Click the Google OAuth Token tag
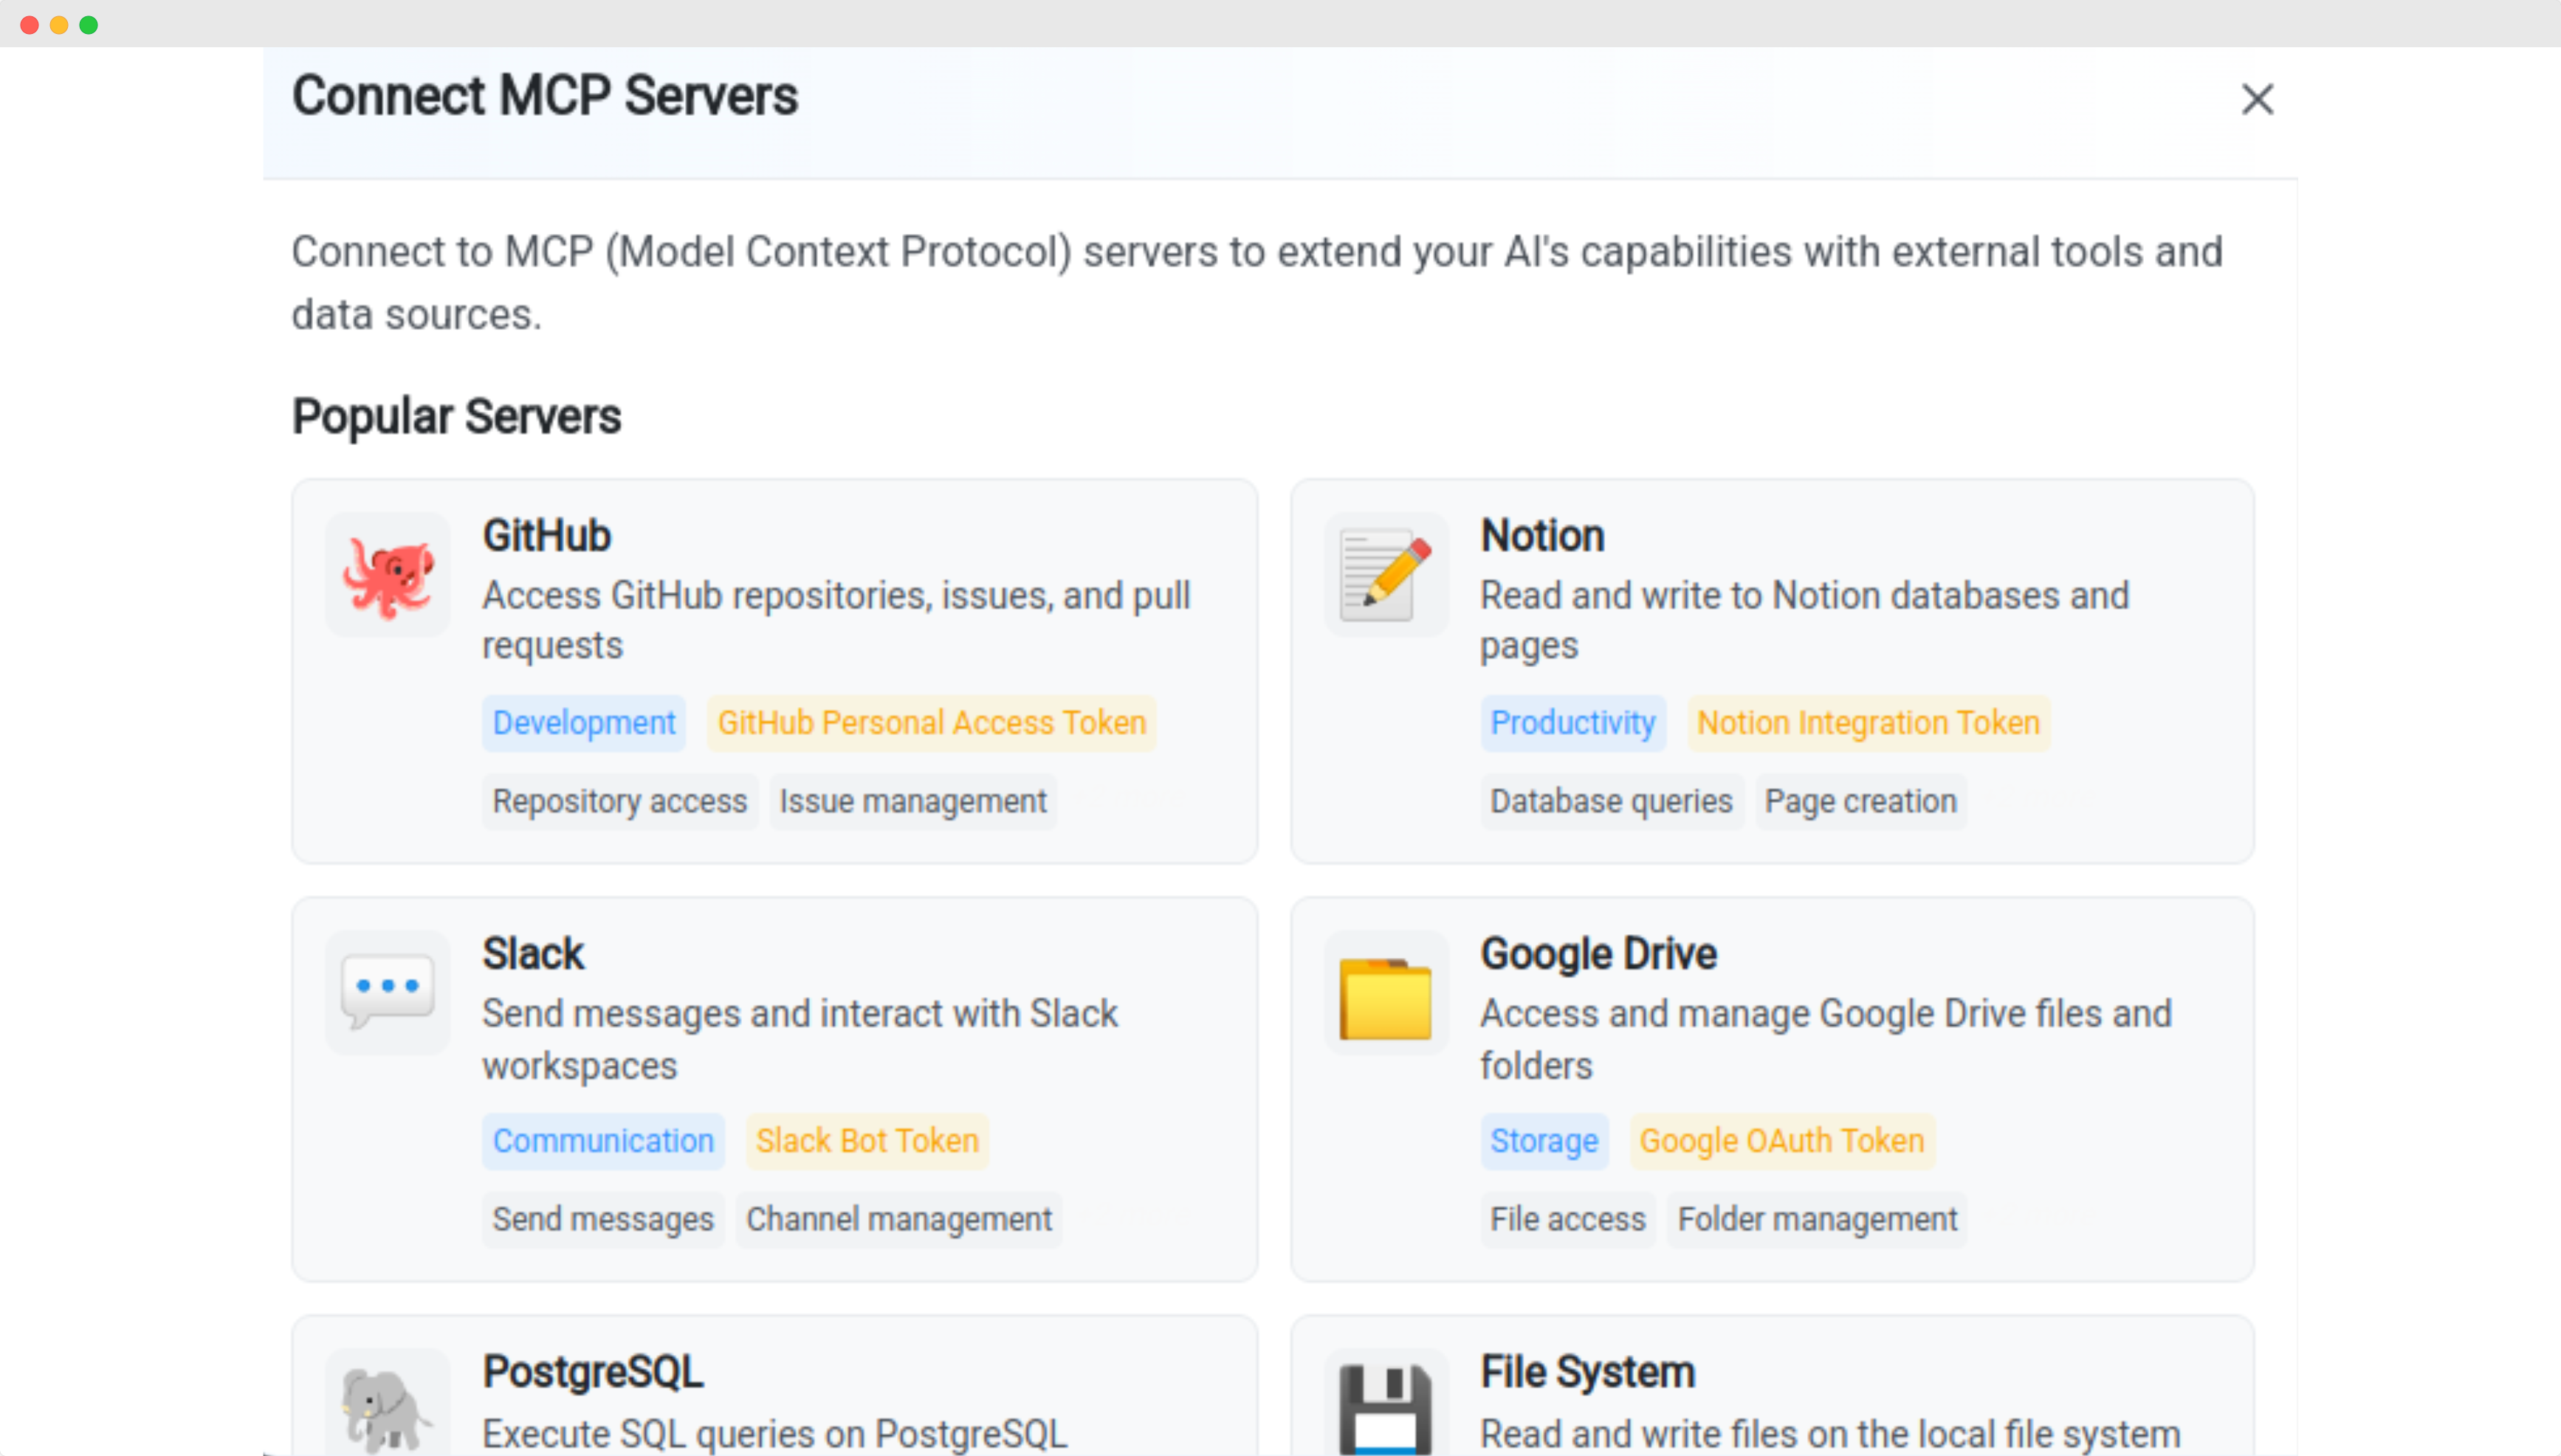This screenshot has height=1456, width=2561. pos(1781,1141)
